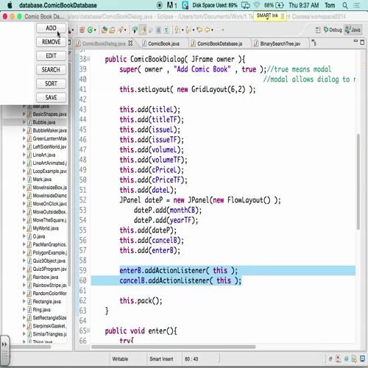Viewport: 368px width, 368px height.
Task: Click the editor vertical scrollbar
Action: [x=358, y=182]
